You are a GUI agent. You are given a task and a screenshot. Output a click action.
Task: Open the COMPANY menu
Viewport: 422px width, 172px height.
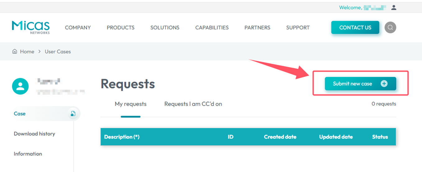coord(78,28)
